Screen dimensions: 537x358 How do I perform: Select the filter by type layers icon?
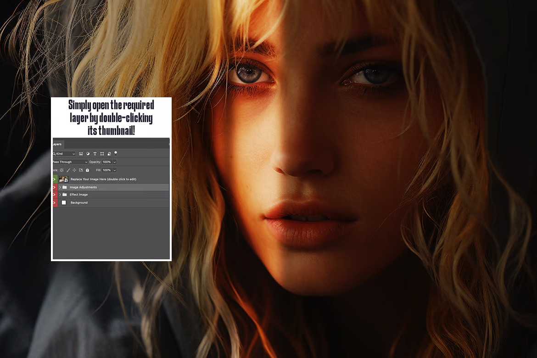[95, 154]
